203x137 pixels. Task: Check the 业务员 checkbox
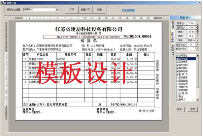(x=178, y=93)
